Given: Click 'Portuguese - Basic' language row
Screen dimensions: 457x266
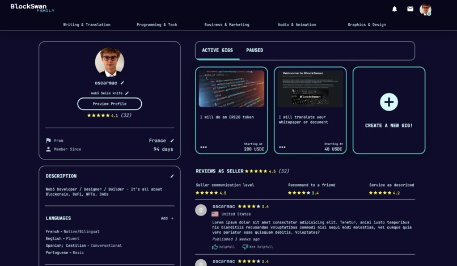Looking at the screenshot, I should (x=65, y=252).
